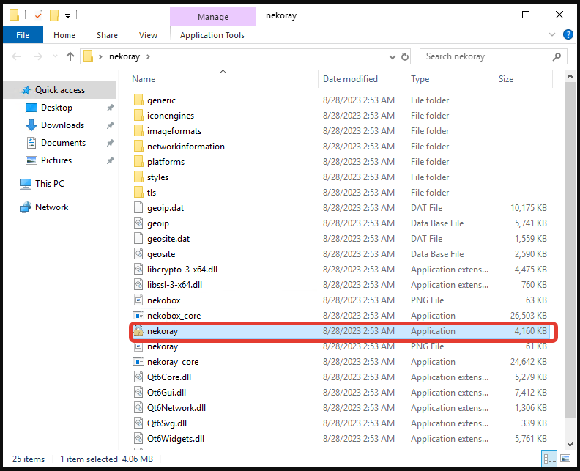Select the nekobox_core application file icon
The width and height of the screenshot is (580, 471).
click(x=139, y=316)
